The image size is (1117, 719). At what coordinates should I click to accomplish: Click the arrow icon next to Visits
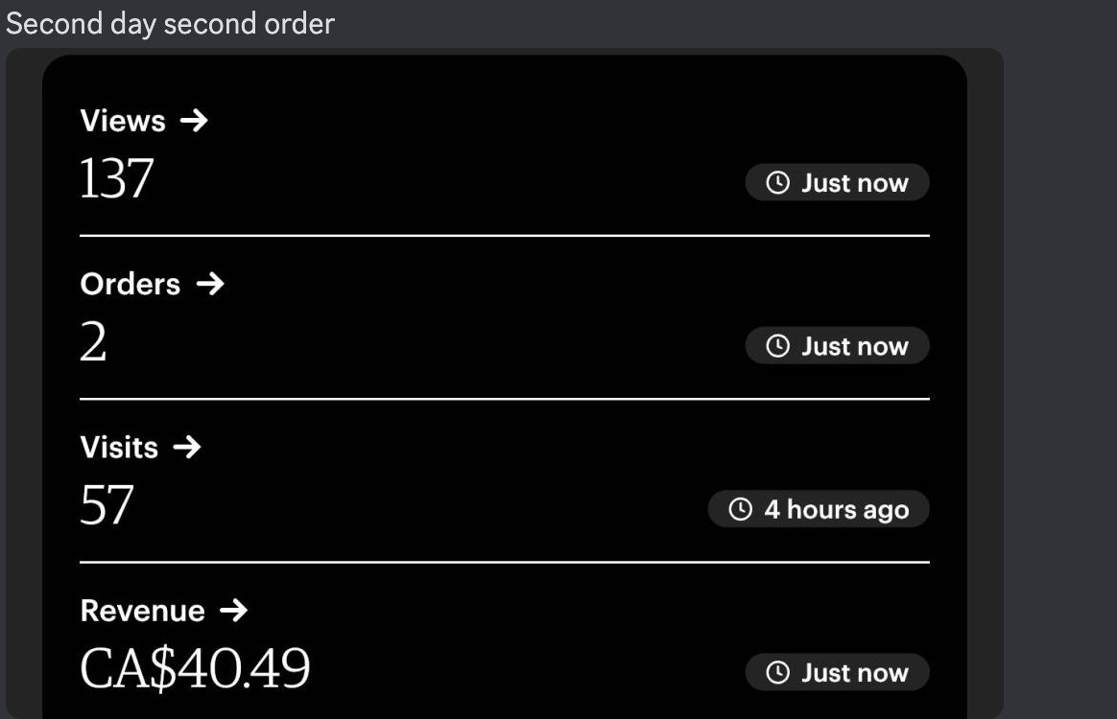point(186,447)
